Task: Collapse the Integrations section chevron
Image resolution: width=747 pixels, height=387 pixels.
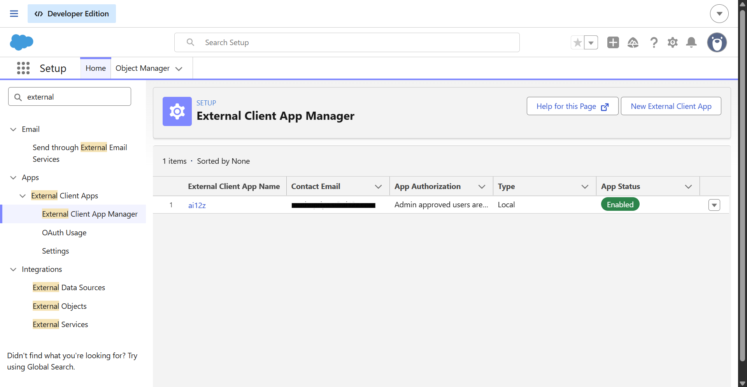Action: 13,269
